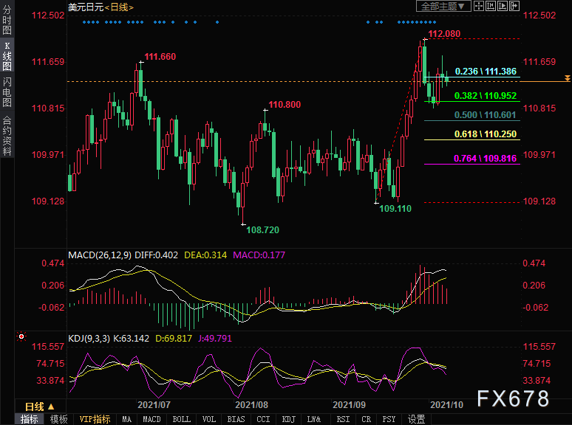Click the 设置 settings button
572x425 pixels.
(416, 419)
